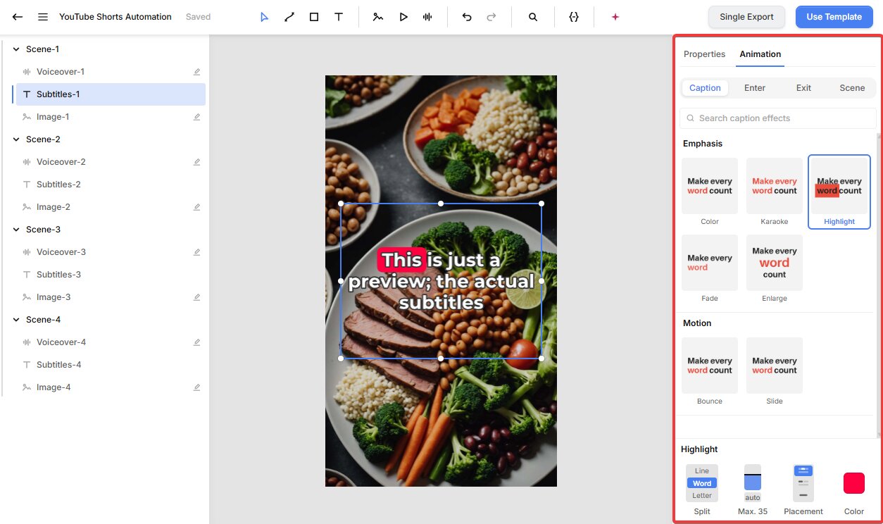Collapse the Scene-2 group
This screenshot has height=524, width=883.
pyautogui.click(x=16, y=139)
